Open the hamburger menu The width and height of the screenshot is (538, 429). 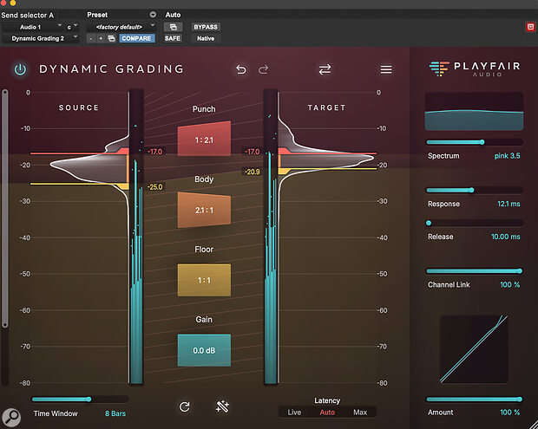386,69
